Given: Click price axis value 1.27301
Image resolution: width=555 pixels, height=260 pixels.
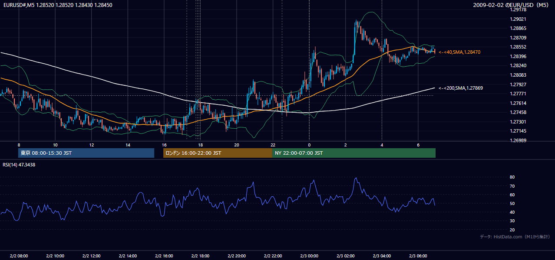Looking at the screenshot, I should [519, 122].
